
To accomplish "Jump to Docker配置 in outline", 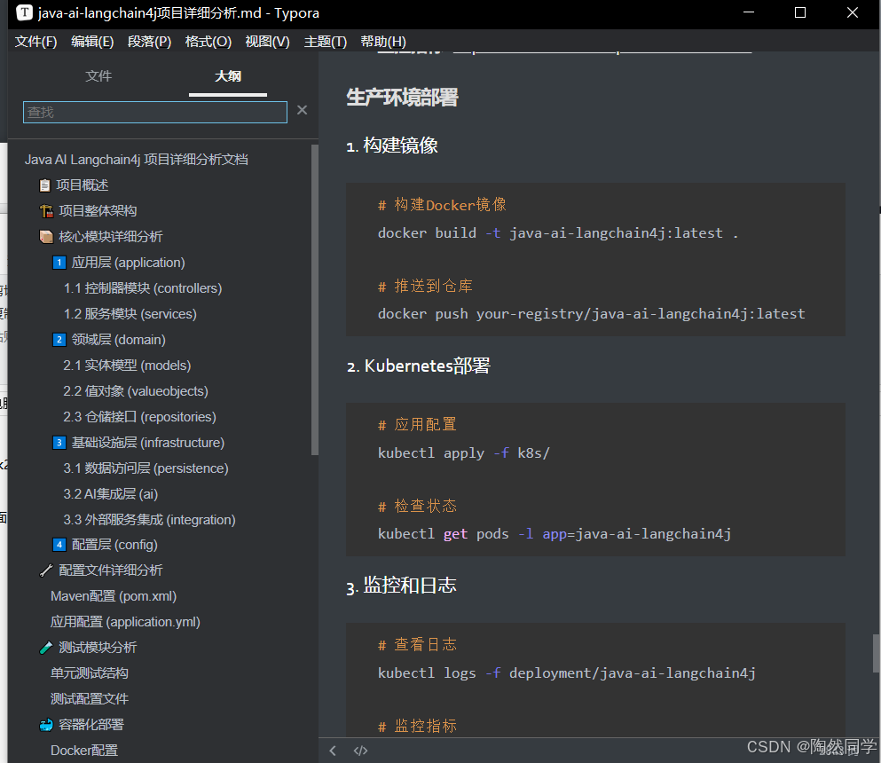I will click(84, 751).
